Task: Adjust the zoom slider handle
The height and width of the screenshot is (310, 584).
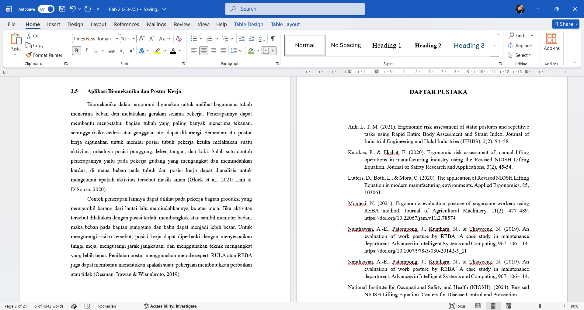Action: coord(540,306)
